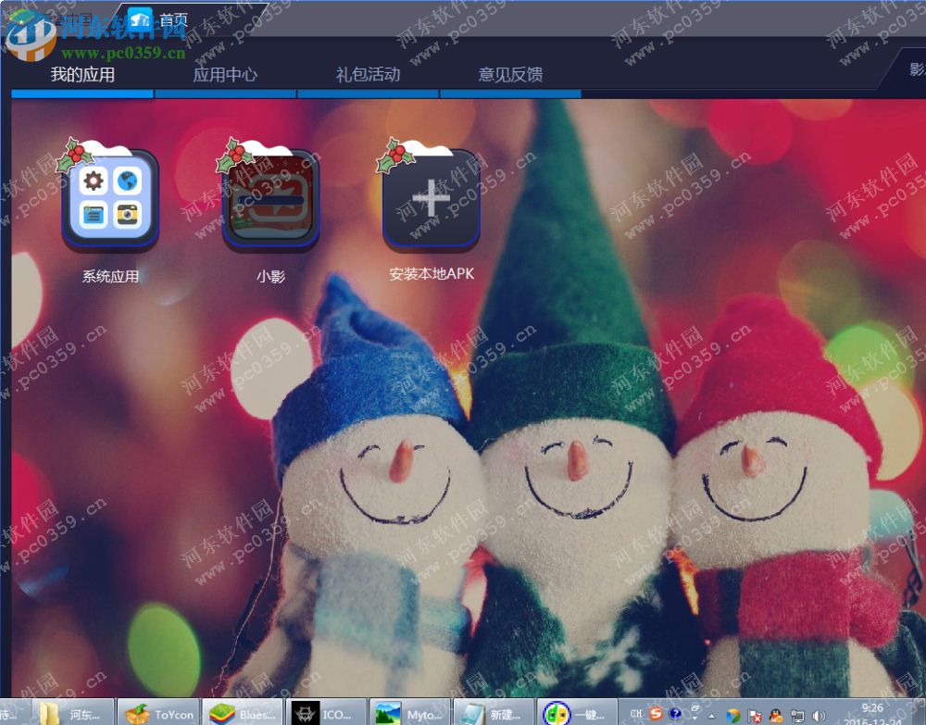Click the 安装本地APK plus icon

(x=432, y=200)
